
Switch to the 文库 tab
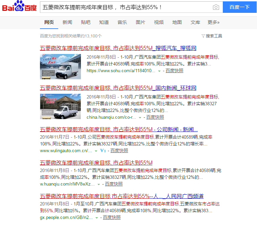195,22
